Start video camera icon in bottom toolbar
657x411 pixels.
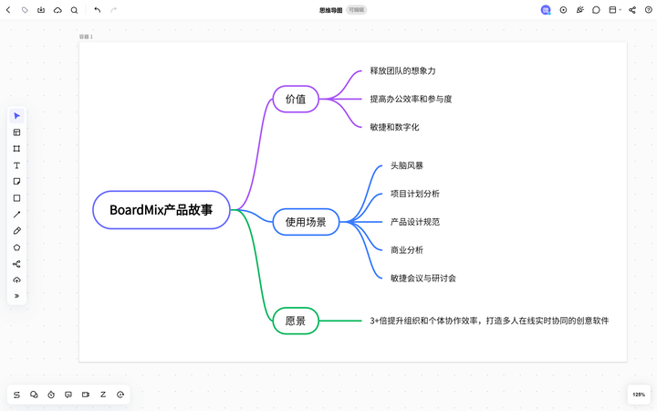pyautogui.click(x=86, y=395)
